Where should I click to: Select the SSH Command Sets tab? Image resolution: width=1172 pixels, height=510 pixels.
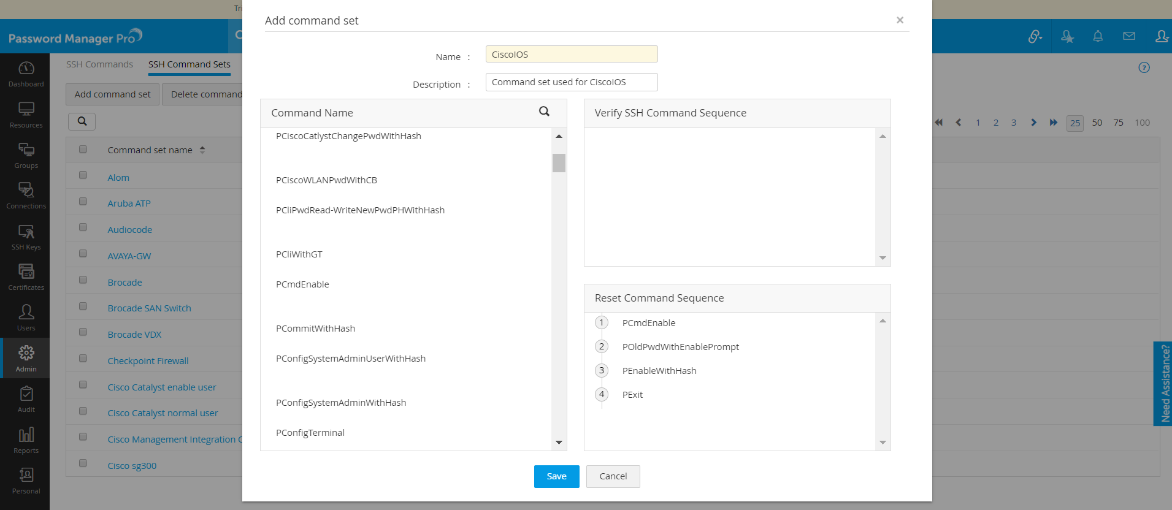(189, 64)
